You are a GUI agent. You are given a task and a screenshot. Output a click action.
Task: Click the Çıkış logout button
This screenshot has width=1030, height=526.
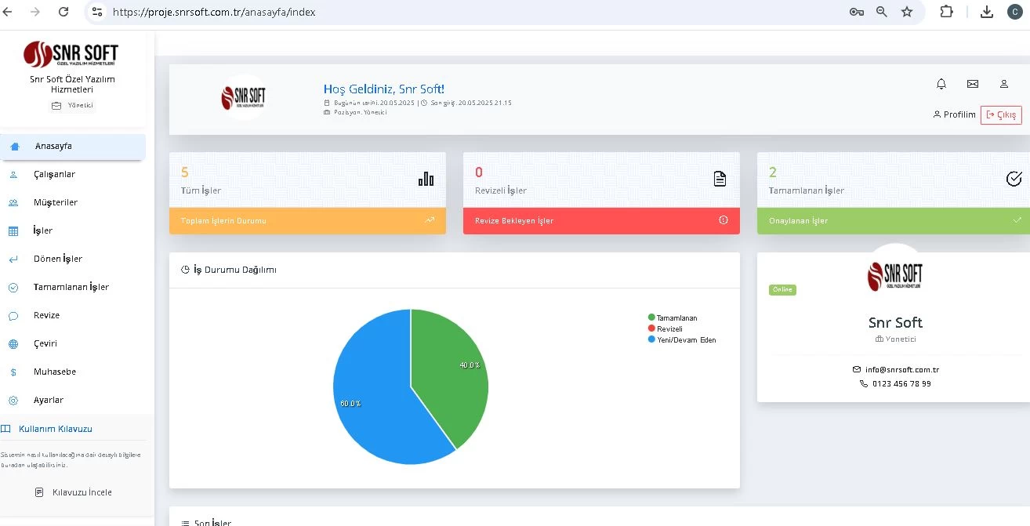point(1001,114)
